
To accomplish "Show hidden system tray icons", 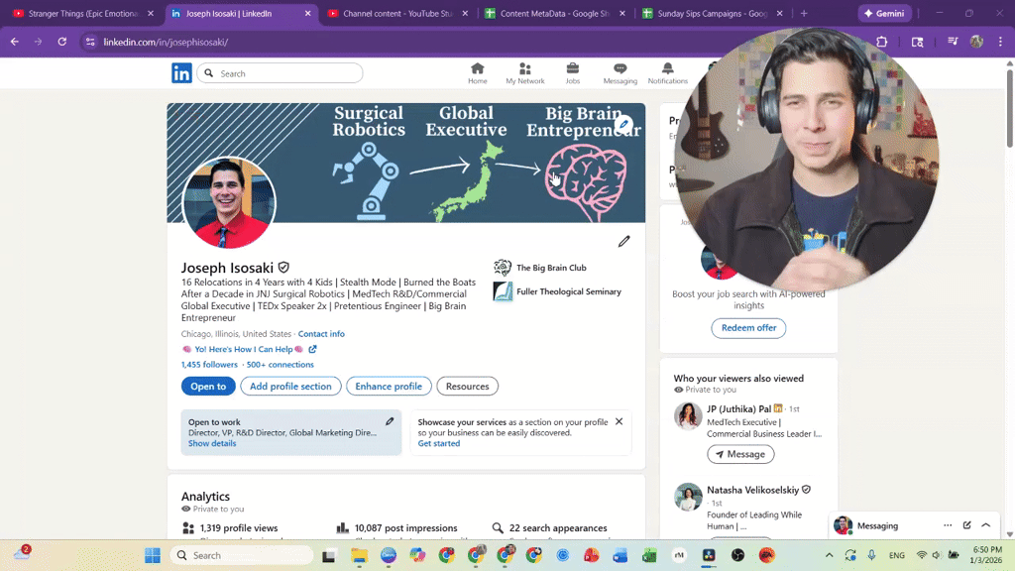I will (830, 555).
